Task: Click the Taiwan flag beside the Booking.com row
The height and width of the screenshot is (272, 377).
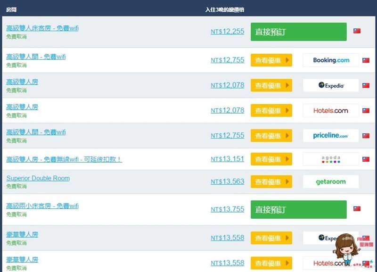Action: tap(366, 60)
